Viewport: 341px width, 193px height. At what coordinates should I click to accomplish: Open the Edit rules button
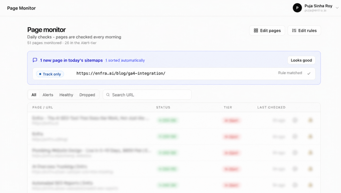tap(304, 30)
